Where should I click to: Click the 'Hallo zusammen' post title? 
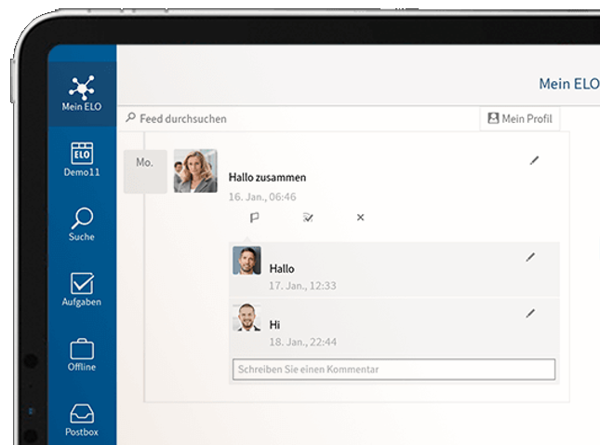[x=267, y=177]
